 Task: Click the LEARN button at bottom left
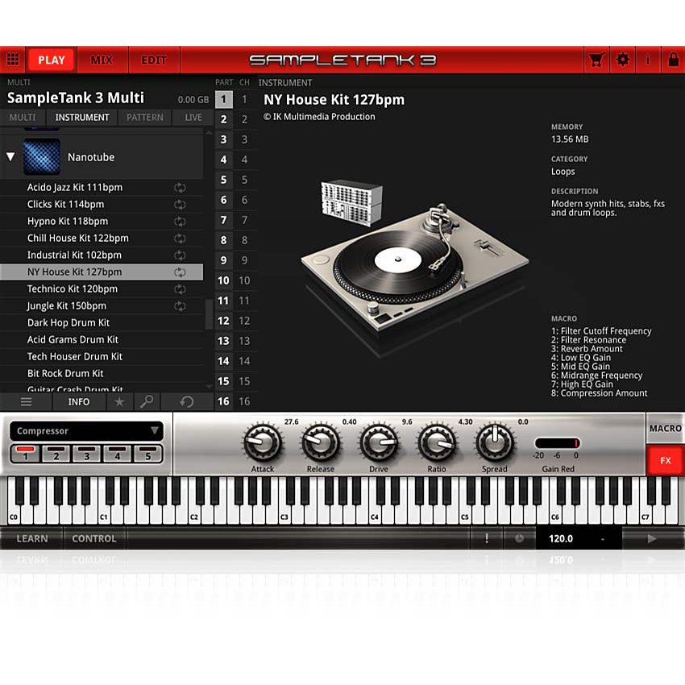coord(32,538)
